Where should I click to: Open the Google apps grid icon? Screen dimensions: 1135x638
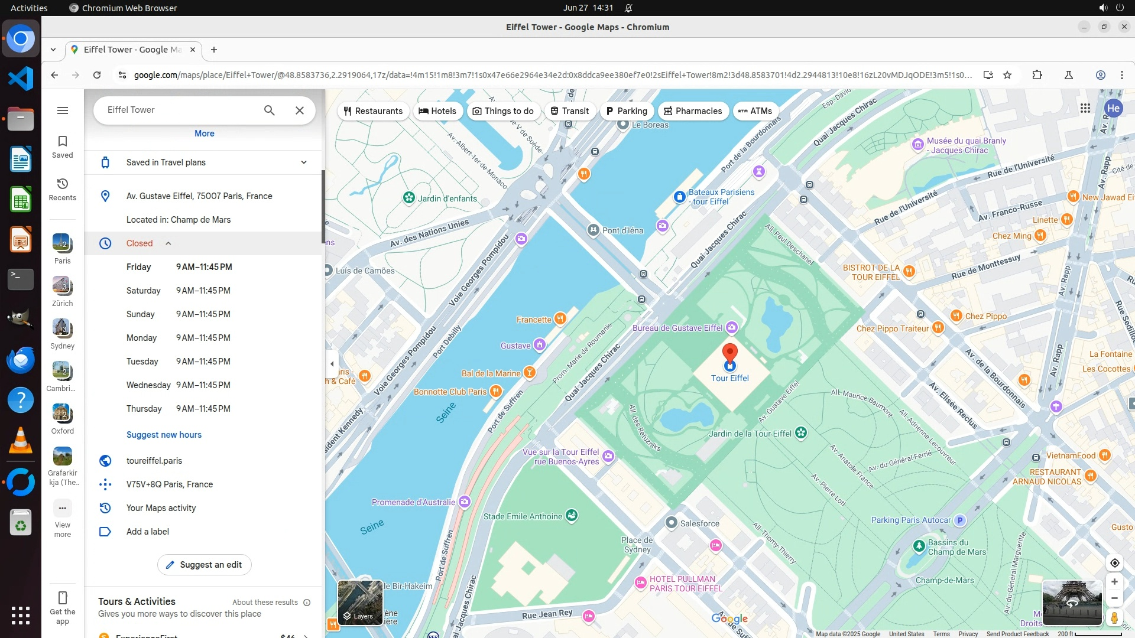pos(1085,108)
